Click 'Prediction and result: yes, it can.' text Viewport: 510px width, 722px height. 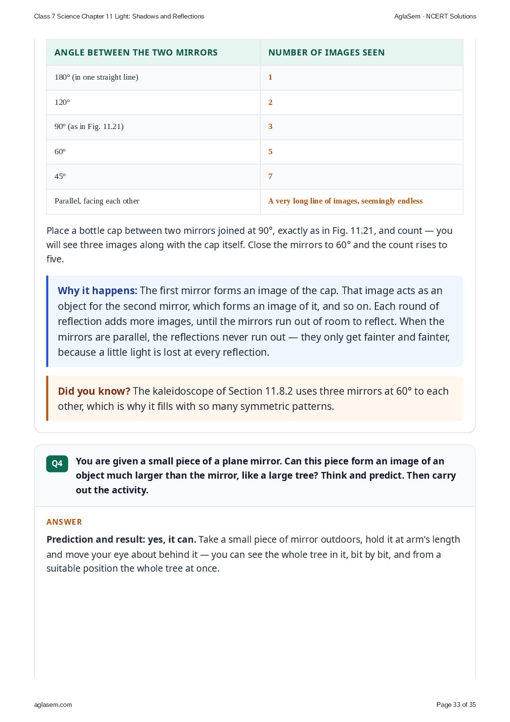(x=121, y=539)
